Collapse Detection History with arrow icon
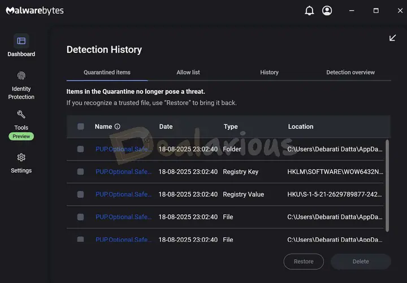 (x=393, y=38)
